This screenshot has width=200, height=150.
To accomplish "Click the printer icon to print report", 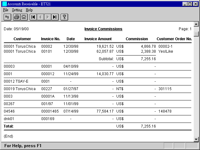I will coord(17,17).
